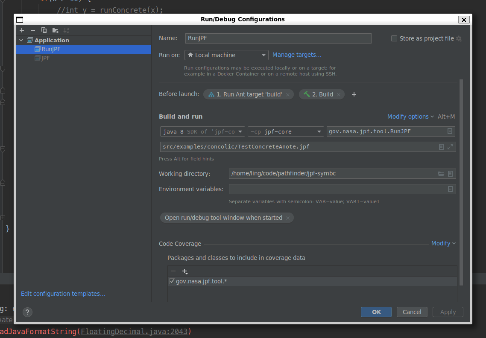Collapse the Application tree node
The width and height of the screenshot is (486, 338).
coord(21,40)
